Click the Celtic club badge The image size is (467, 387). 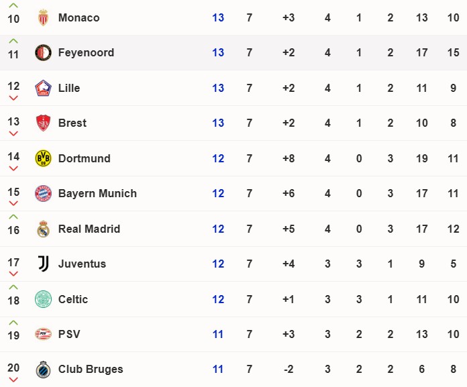click(43, 299)
